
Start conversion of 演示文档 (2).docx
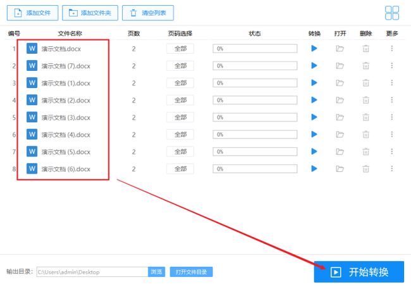click(314, 100)
